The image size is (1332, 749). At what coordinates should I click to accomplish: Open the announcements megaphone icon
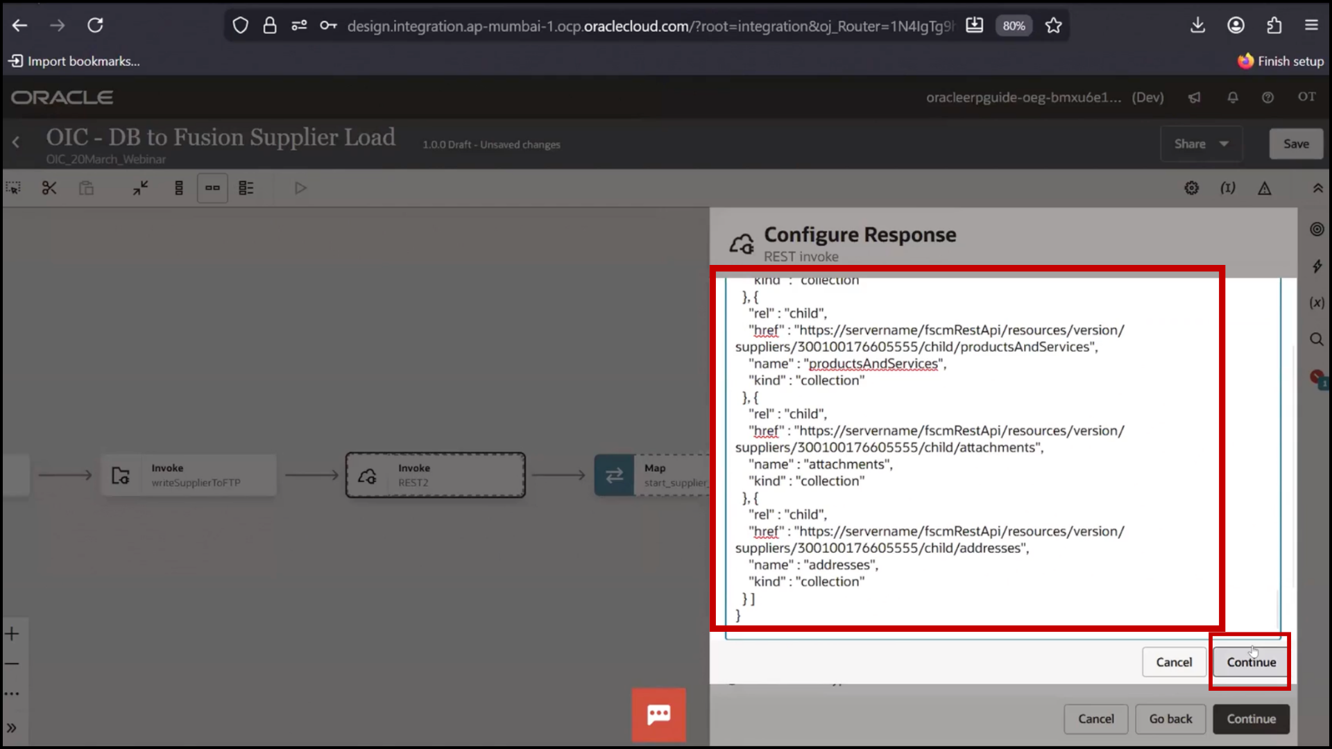[1194, 98]
